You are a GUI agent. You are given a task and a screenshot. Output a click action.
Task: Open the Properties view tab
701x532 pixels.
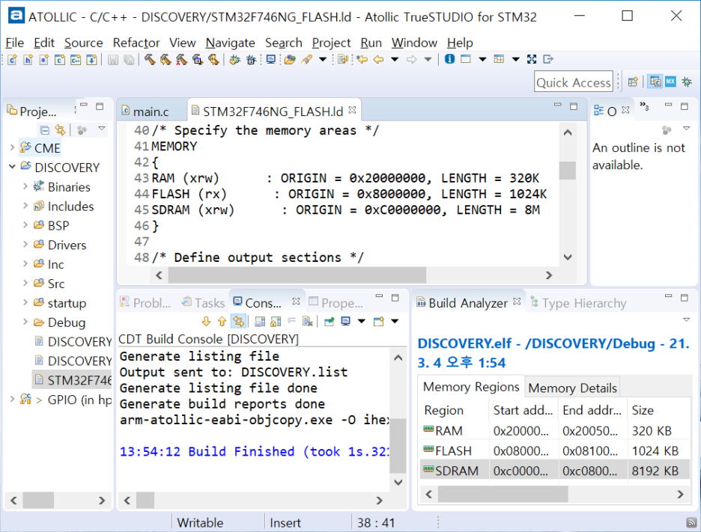click(336, 303)
